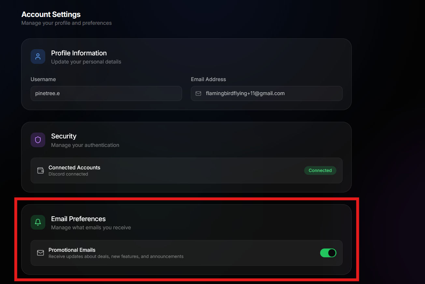Viewport: 425px width, 284px height.
Task: Click the "Discord connected" status text
Action: click(x=68, y=174)
